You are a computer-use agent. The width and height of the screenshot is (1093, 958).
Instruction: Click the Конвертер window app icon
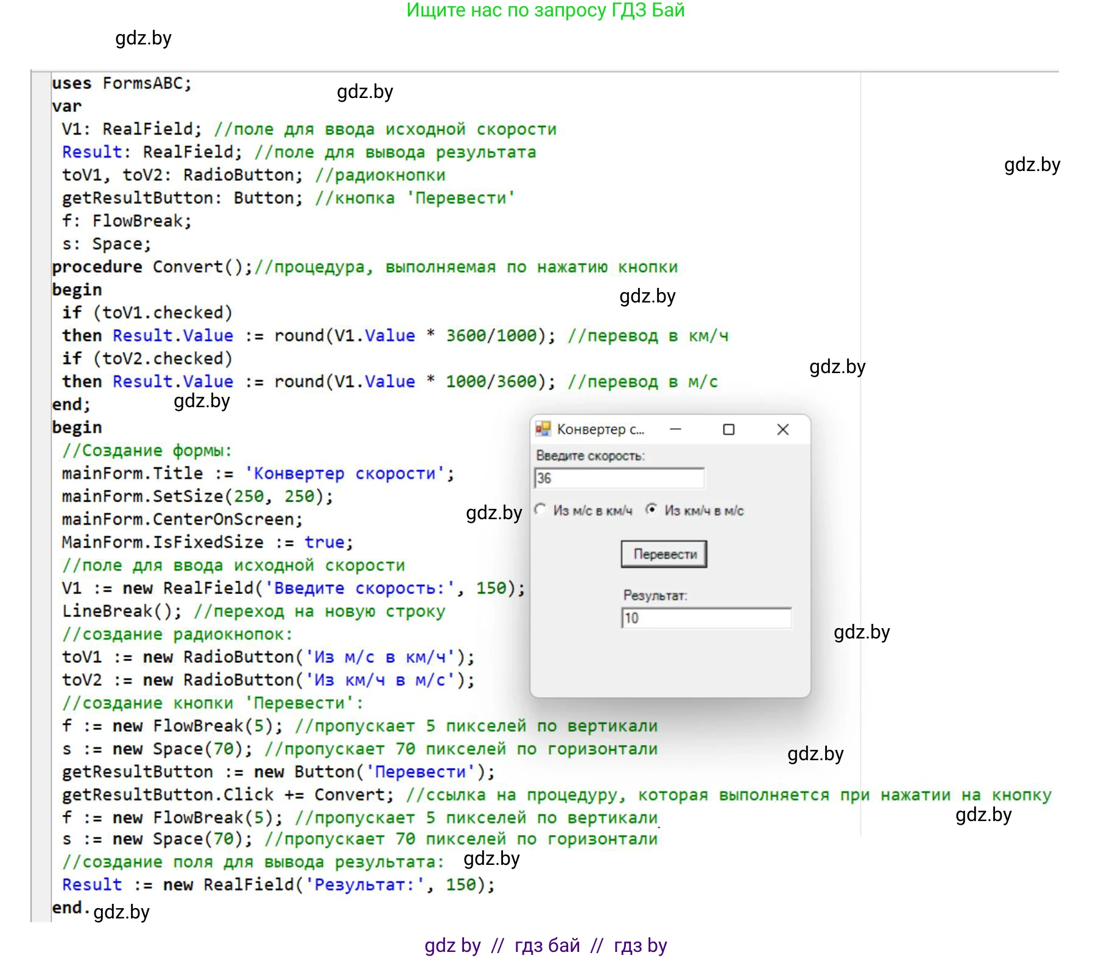[543, 429]
